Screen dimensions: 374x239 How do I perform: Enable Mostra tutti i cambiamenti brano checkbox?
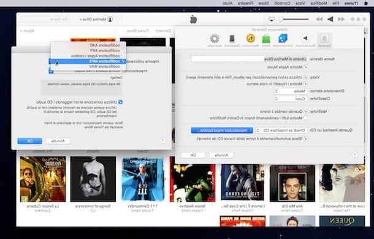coord(305,118)
